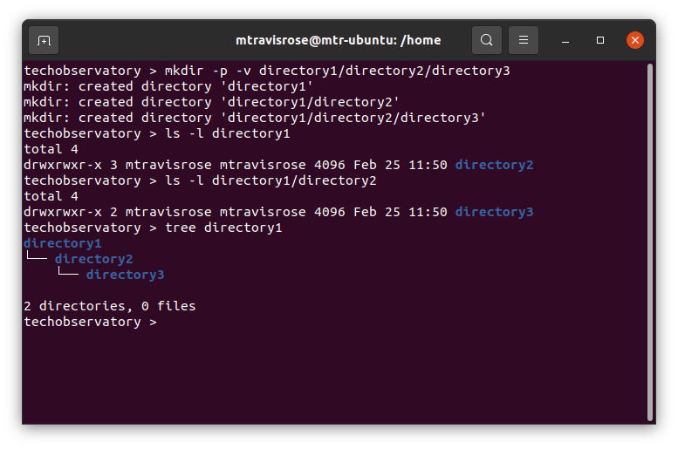Click the text 2 directories, 0 files

110,306
